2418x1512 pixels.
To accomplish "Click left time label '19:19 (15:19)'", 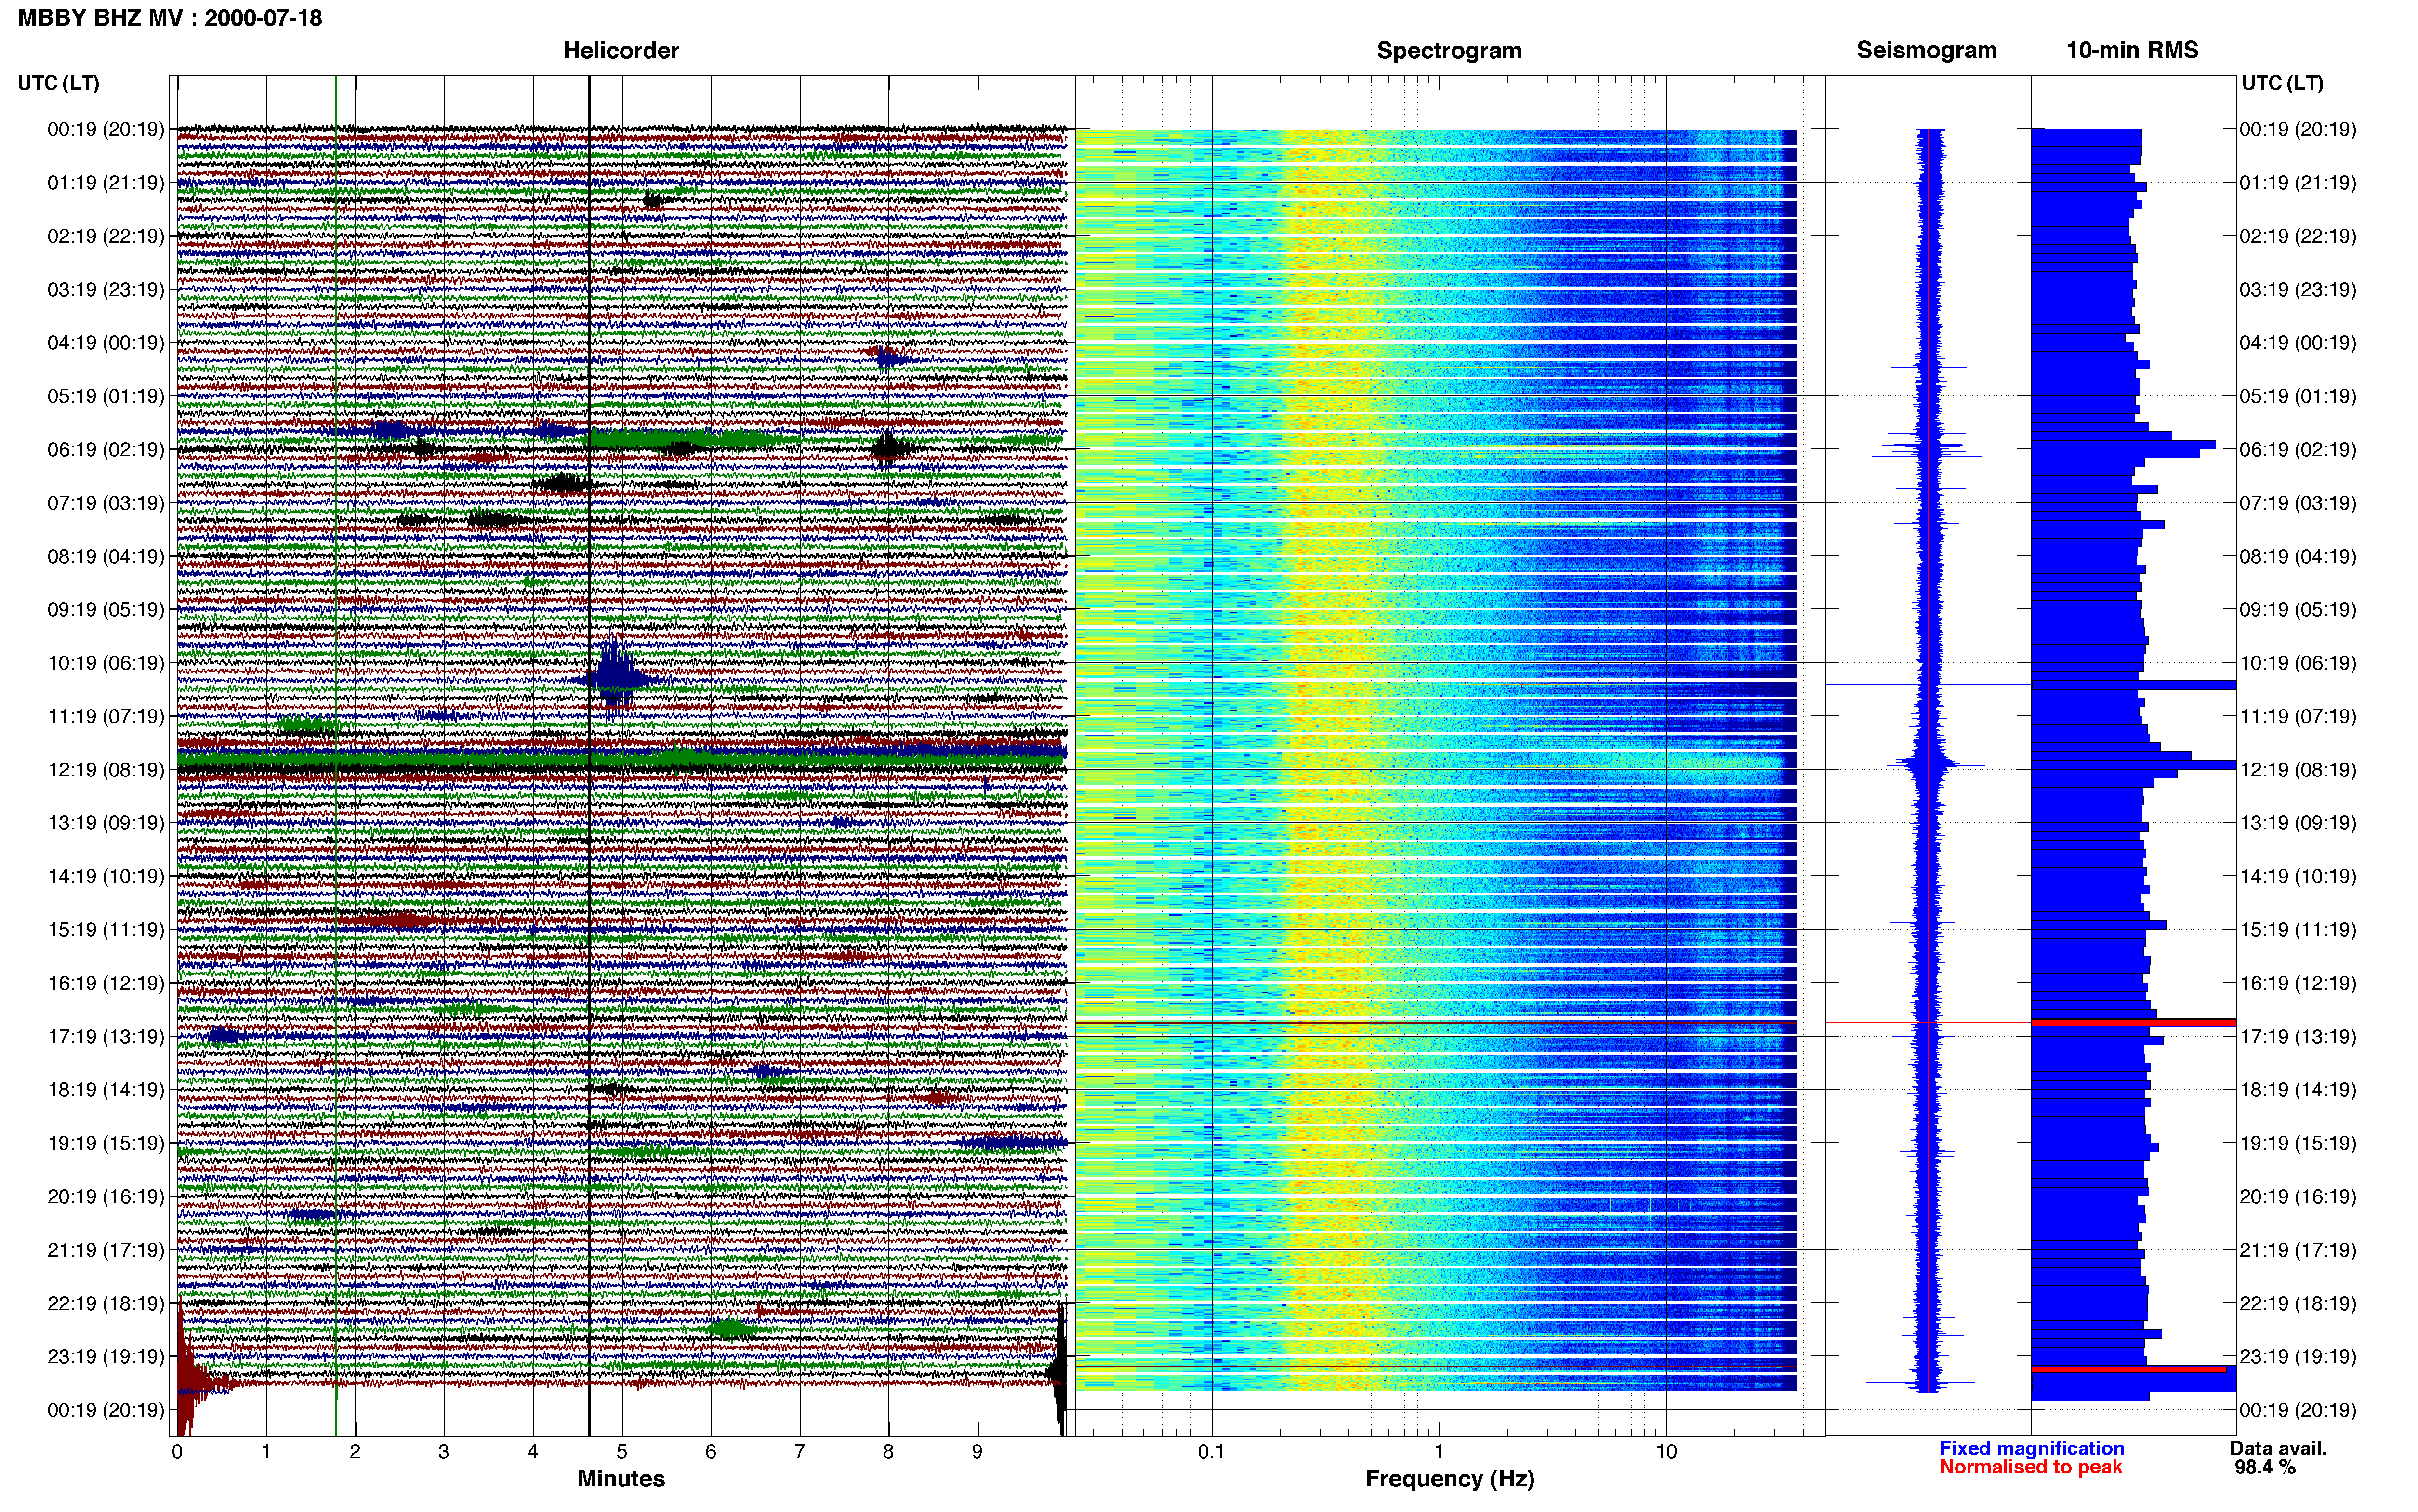I will click(106, 1143).
